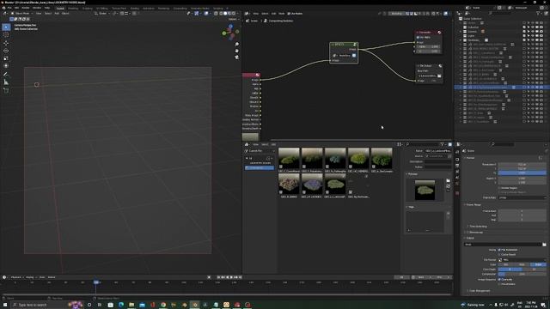The height and width of the screenshot is (309, 550).
Task: Select the Rotate tool
Action: [6, 51]
